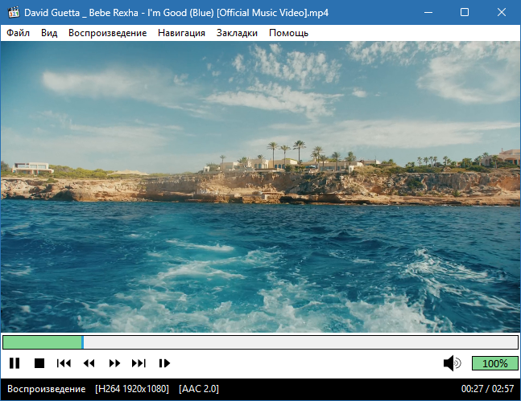The height and width of the screenshot is (401, 521).
Task: Open the Файл menu
Action: pyautogui.click(x=18, y=33)
